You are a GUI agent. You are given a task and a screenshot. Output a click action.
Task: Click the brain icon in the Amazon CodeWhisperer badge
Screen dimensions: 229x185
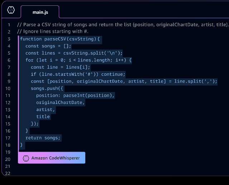(x=26, y=158)
